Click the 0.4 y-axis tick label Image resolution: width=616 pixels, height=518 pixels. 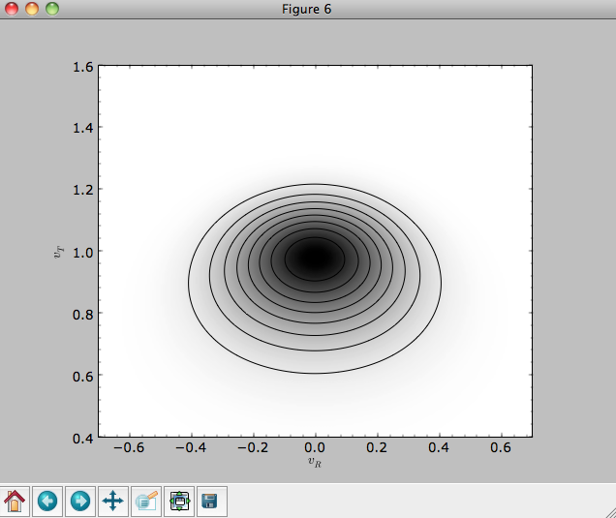(83, 438)
